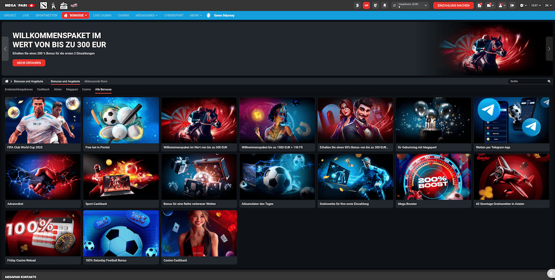The width and height of the screenshot is (555, 280).
Task: Open the gift box promotions icon
Action: (x=479, y=5)
